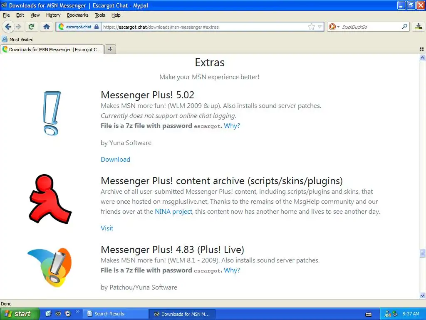The width and height of the screenshot is (426, 320).
Task: Click the 8:37 AM system clock
Action: pos(411,314)
